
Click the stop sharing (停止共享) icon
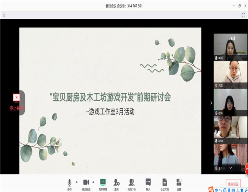(16, 98)
